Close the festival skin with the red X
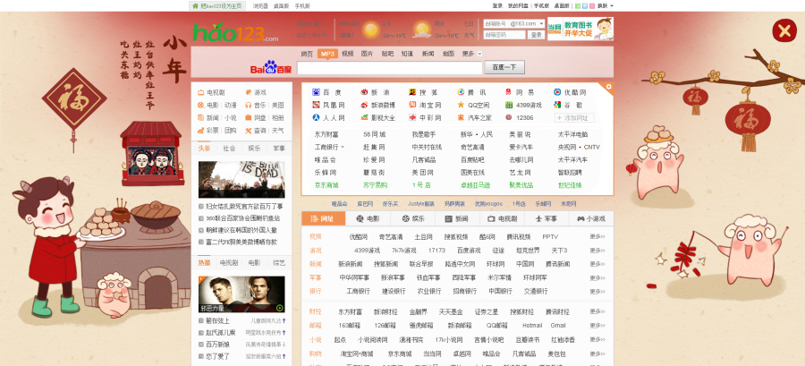This screenshot has width=805, height=366. tap(784, 31)
